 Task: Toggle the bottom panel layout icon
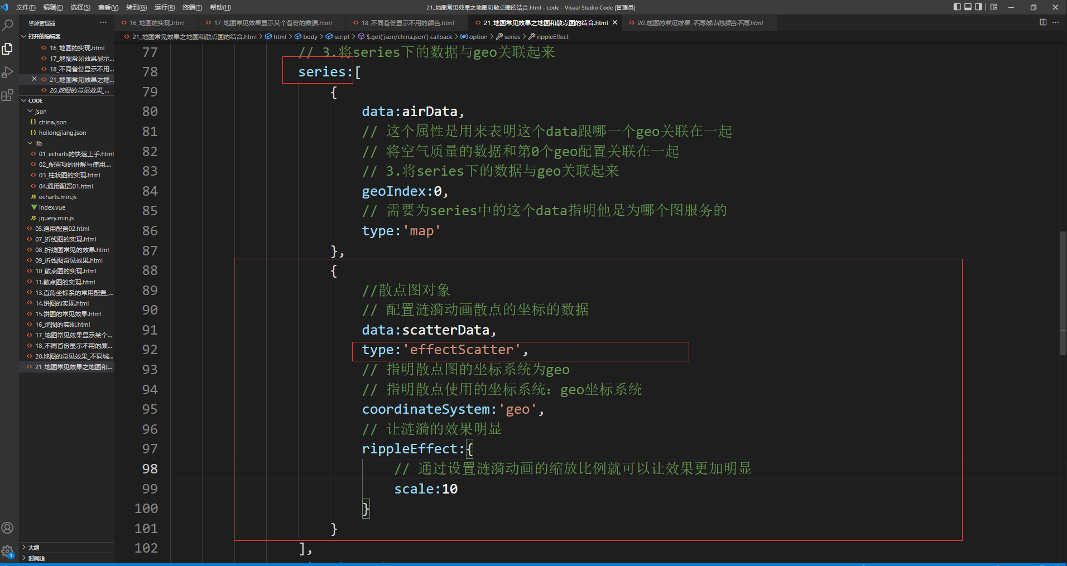pos(968,7)
